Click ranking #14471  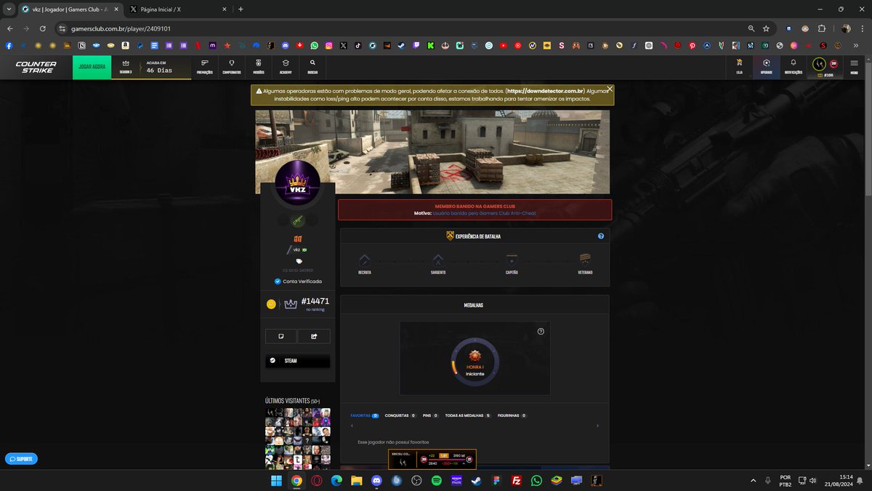coord(315,301)
